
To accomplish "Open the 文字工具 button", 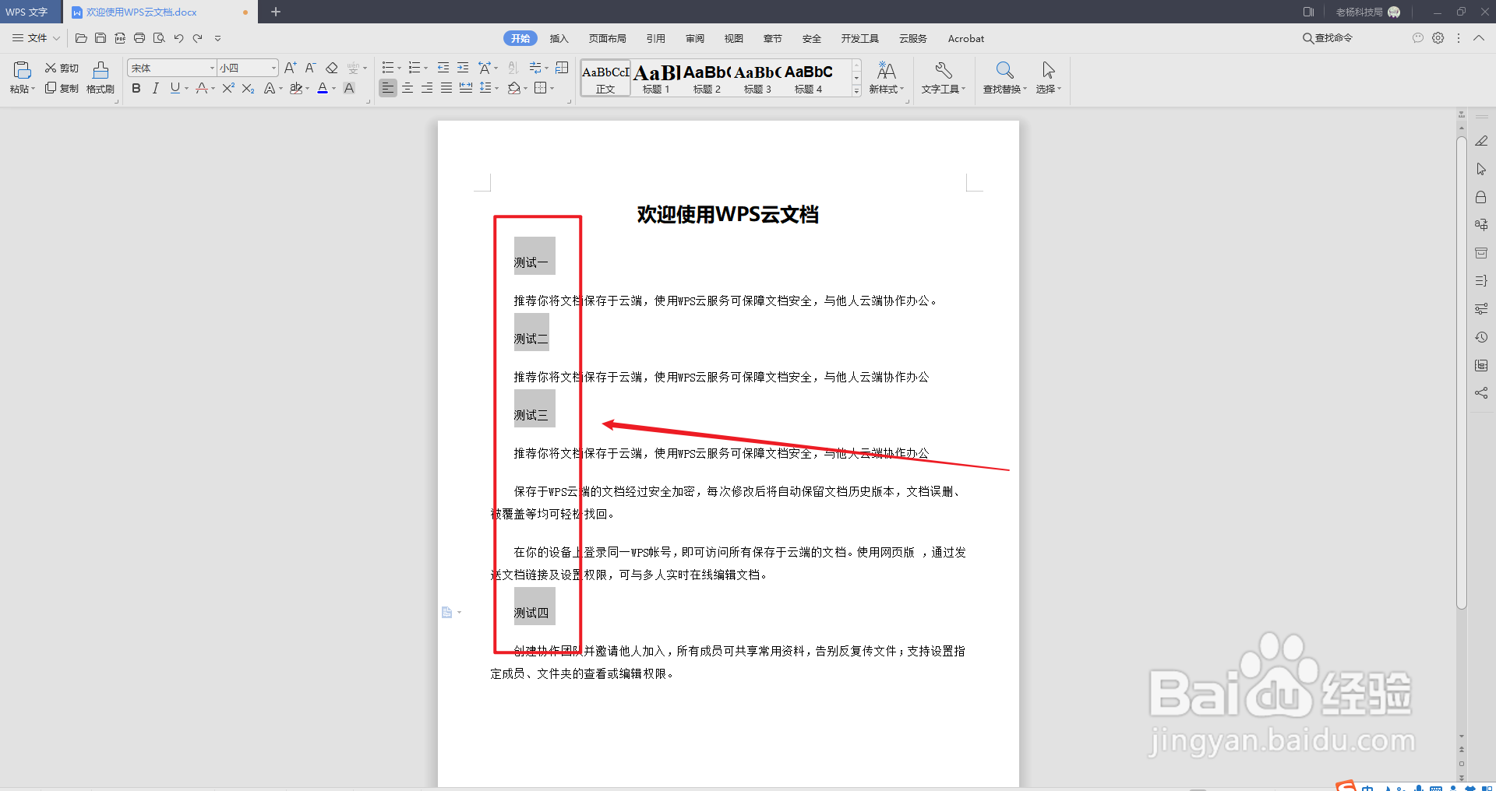I will (x=943, y=78).
